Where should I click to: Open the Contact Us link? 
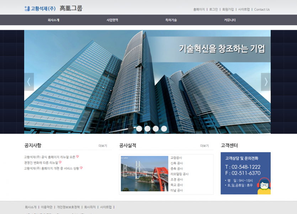(262, 10)
